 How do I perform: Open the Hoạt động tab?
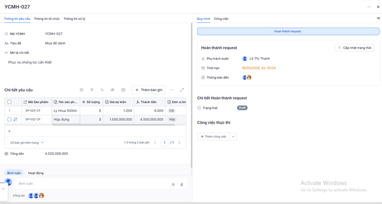tap(36, 173)
